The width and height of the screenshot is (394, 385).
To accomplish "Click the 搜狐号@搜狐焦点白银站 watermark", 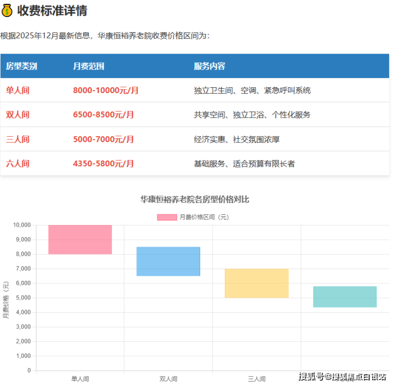I will 342,377.
